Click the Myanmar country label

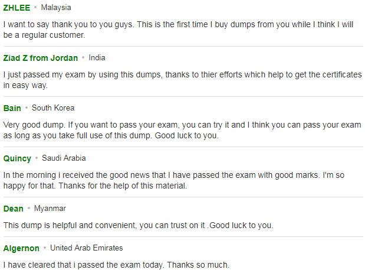(50, 209)
